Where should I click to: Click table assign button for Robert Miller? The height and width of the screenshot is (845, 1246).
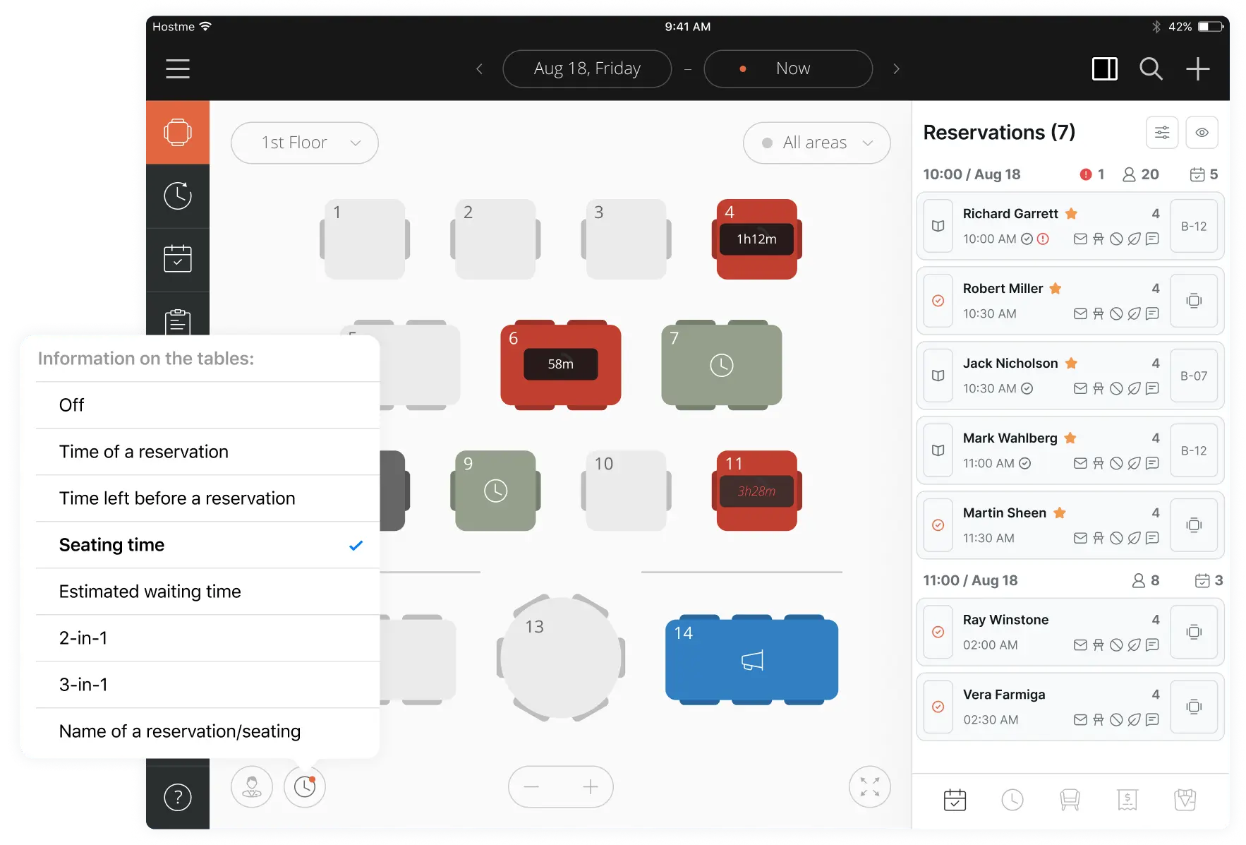[1194, 301]
